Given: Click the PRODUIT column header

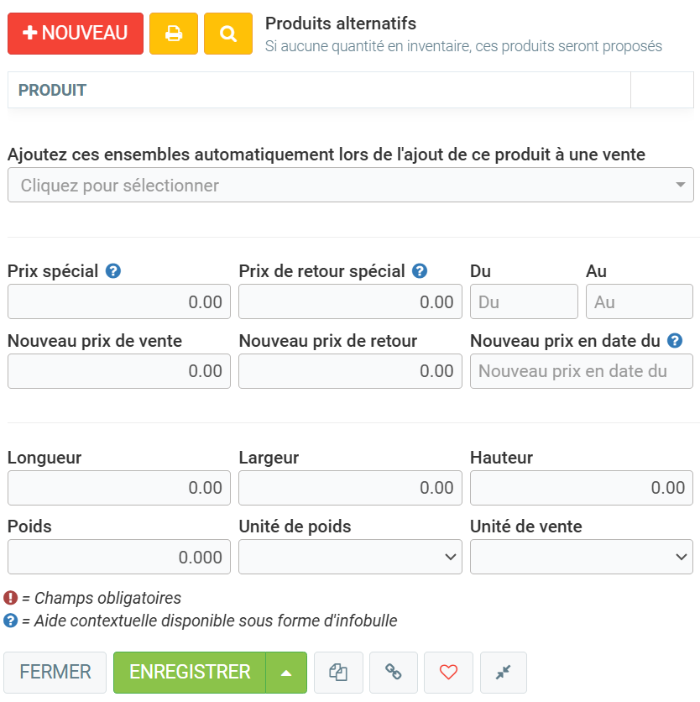Looking at the screenshot, I should (x=52, y=90).
